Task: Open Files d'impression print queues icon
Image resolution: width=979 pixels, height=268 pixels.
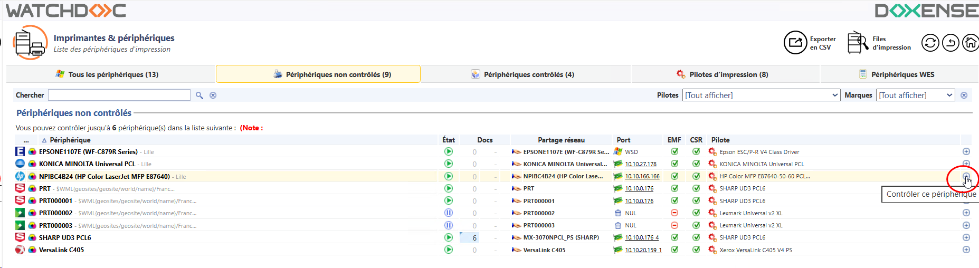Action: [x=857, y=43]
